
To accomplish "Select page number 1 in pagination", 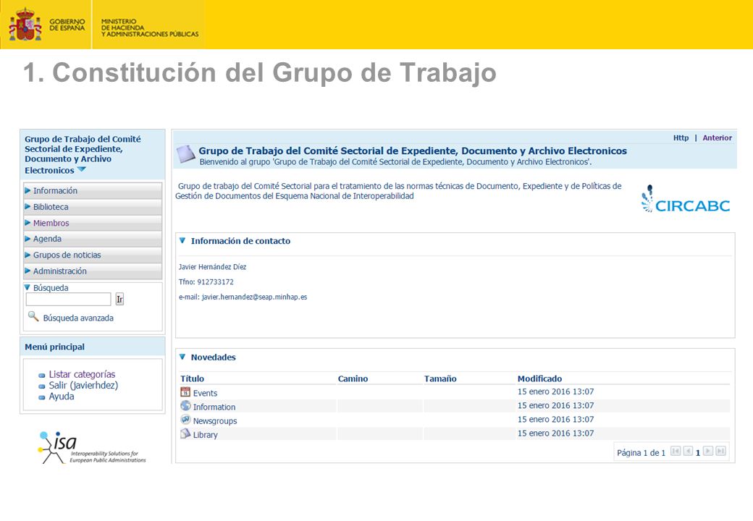I will click(x=698, y=452).
